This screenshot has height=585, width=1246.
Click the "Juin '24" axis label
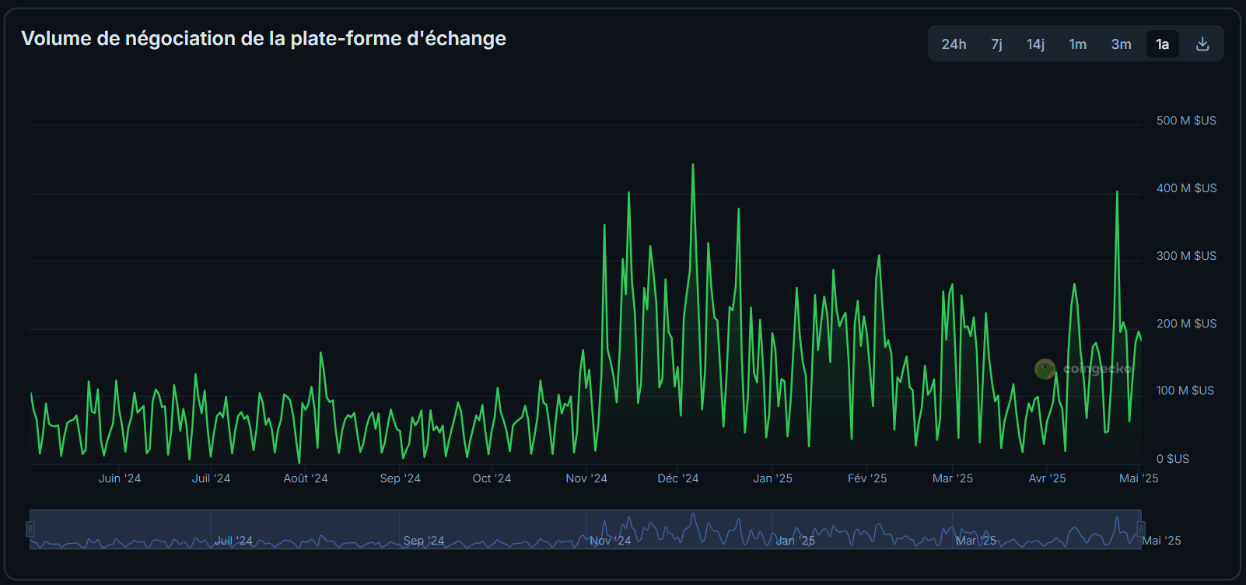(x=120, y=478)
